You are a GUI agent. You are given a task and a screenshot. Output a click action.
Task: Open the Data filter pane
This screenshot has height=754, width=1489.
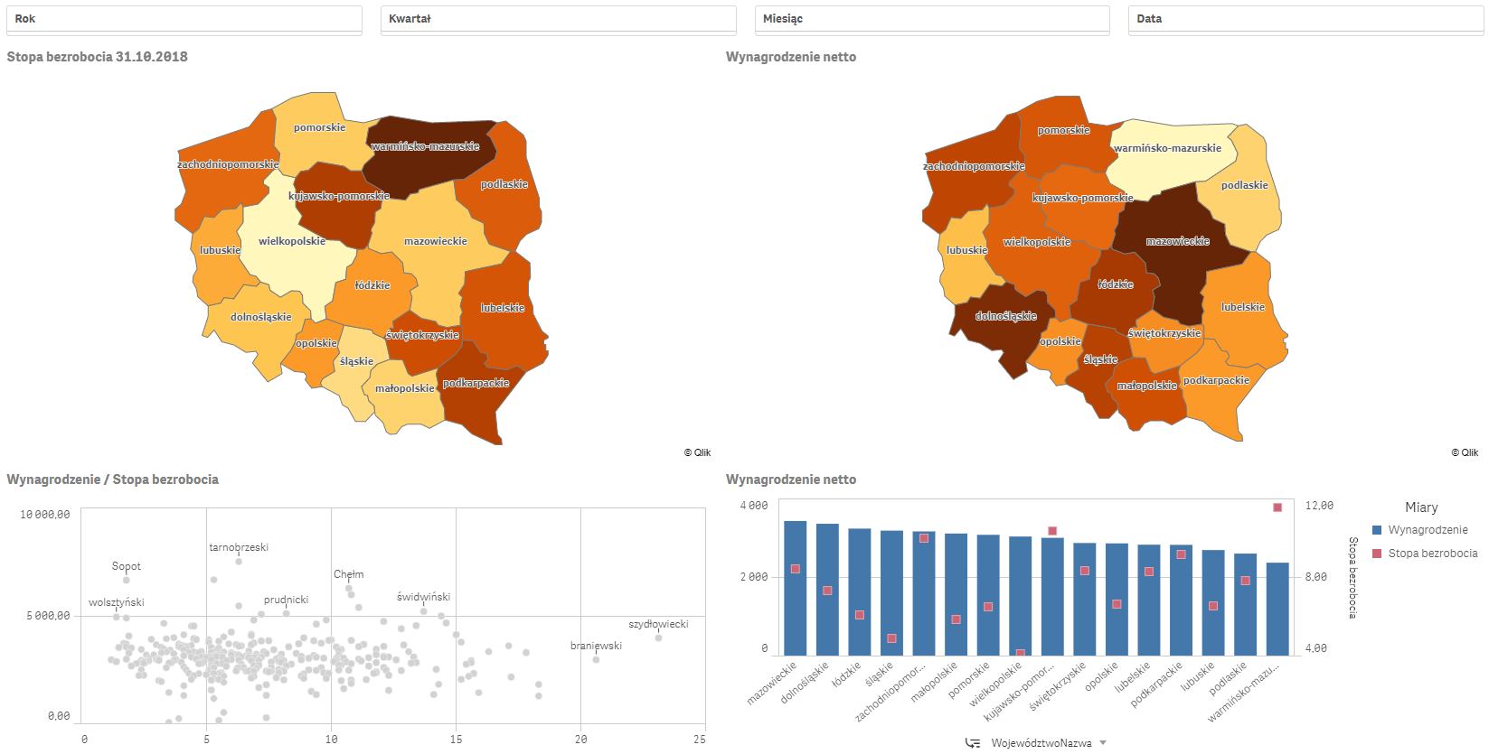1305,19
